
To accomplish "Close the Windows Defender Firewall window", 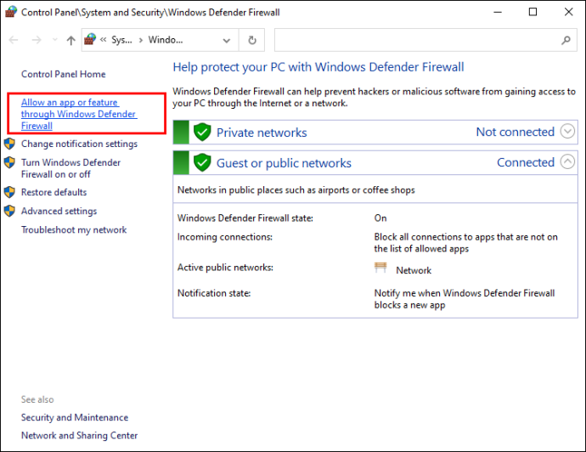I will click(568, 12).
